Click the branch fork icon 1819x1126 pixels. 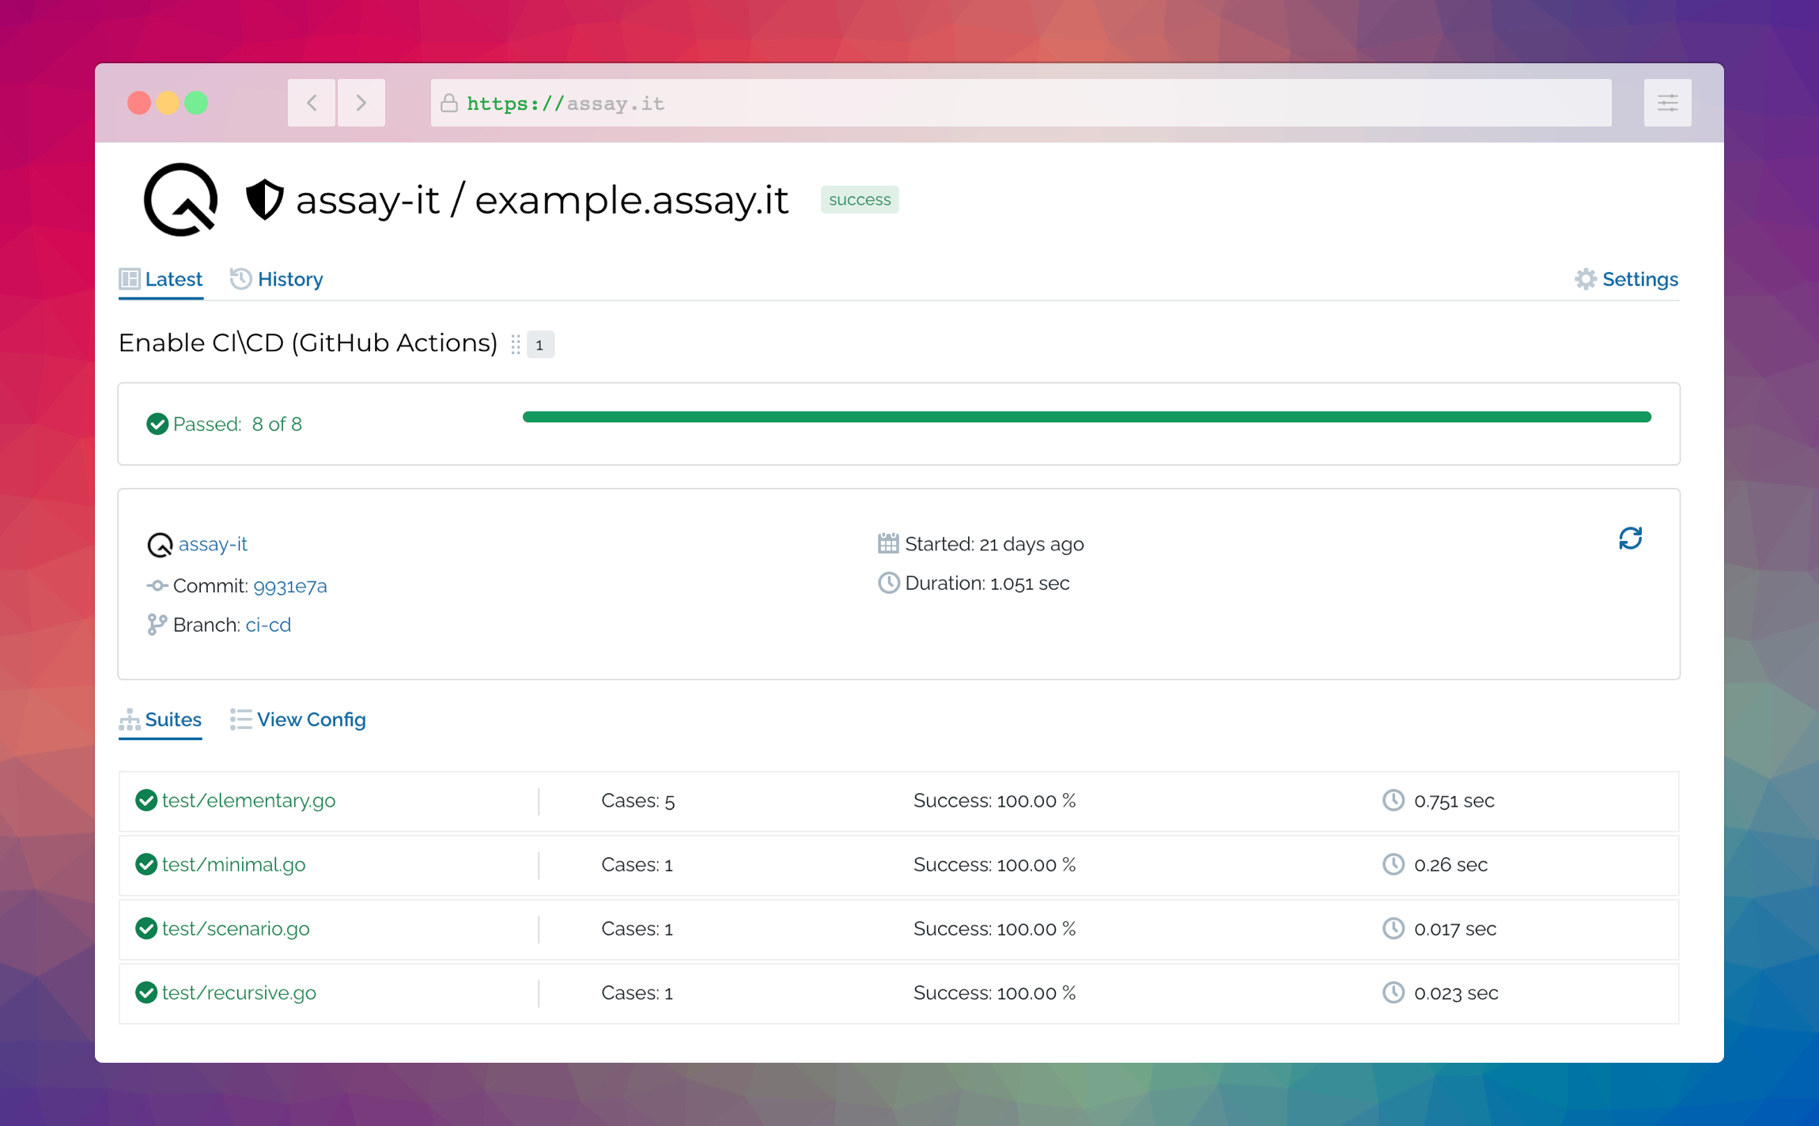tap(157, 625)
